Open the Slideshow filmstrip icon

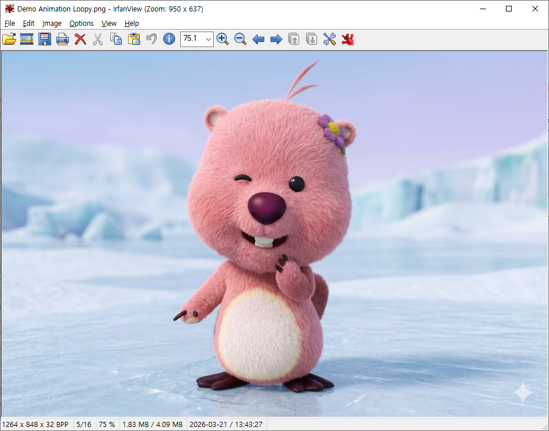click(26, 39)
